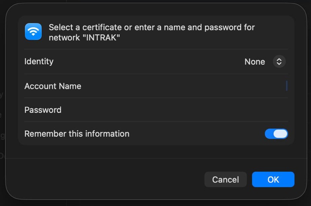Cancel the INTRAK network login dialog
The image size is (311, 206).
click(x=226, y=179)
